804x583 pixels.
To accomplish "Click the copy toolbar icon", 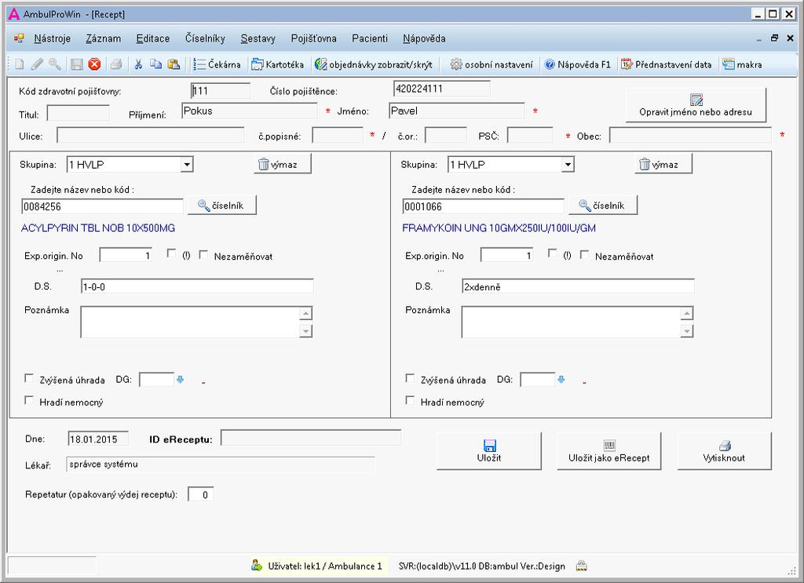I will [156, 64].
